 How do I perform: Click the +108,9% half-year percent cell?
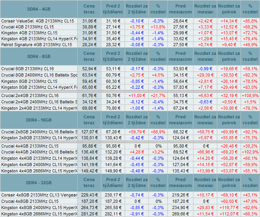point(250,95)
